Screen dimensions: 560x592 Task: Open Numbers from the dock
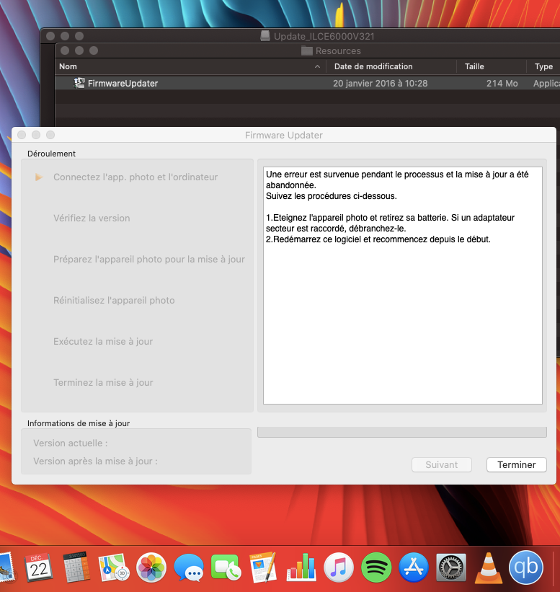click(301, 567)
